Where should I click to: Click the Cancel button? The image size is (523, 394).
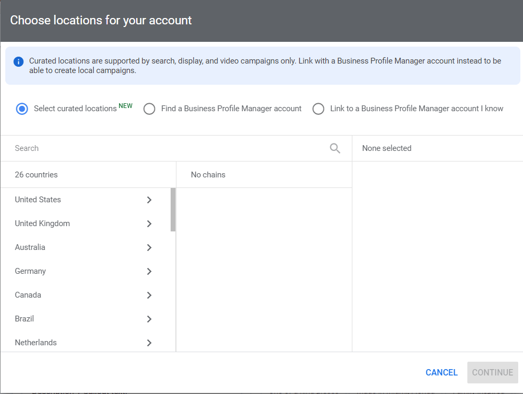pos(441,372)
